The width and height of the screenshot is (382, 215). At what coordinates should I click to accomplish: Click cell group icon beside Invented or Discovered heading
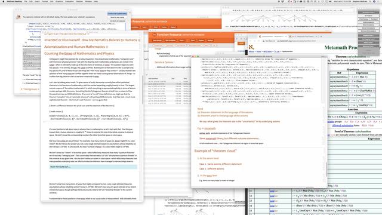[139, 40]
